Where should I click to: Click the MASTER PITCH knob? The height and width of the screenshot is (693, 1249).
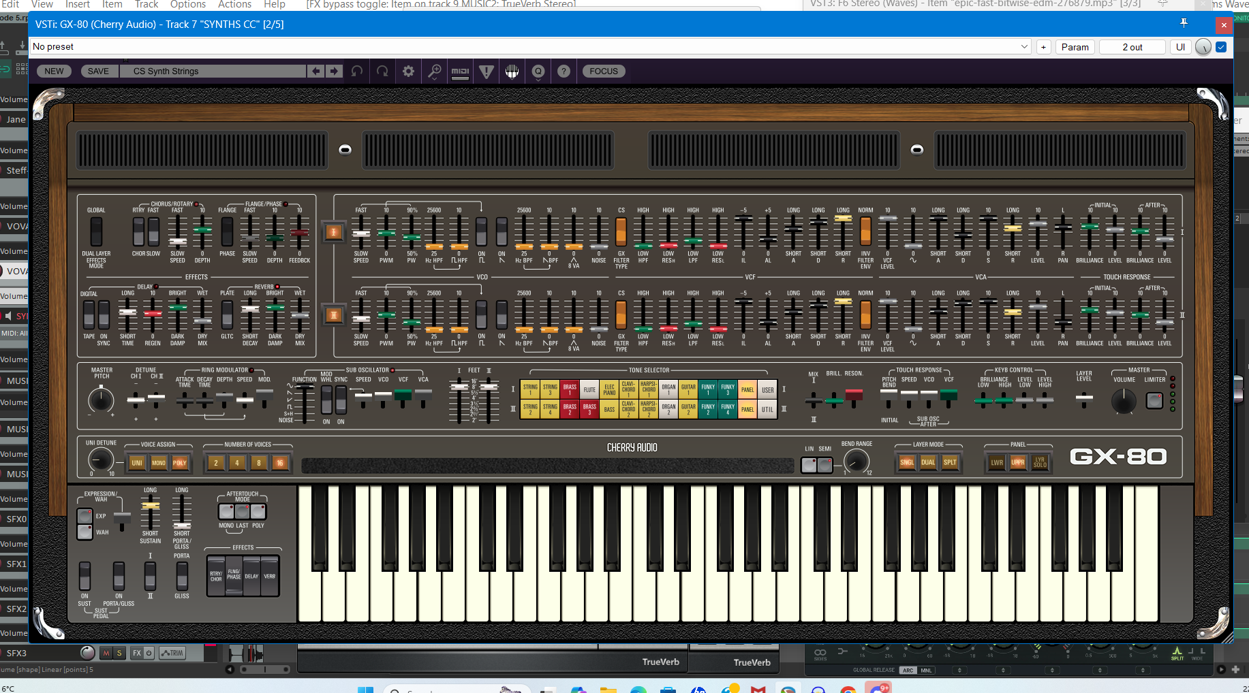tap(101, 400)
